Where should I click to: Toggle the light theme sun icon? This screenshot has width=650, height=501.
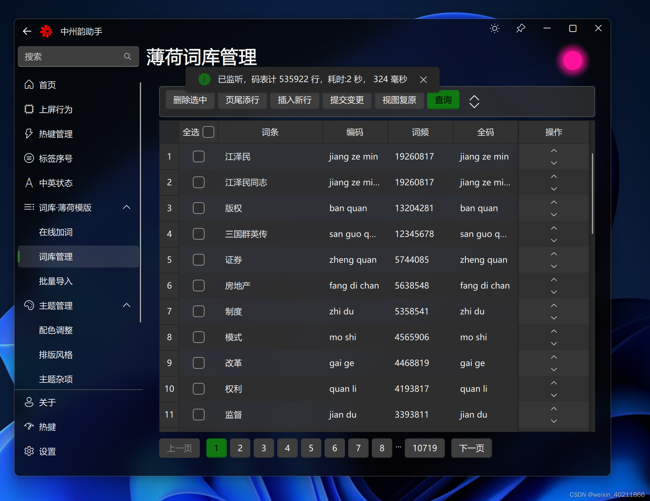click(x=495, y=28)
